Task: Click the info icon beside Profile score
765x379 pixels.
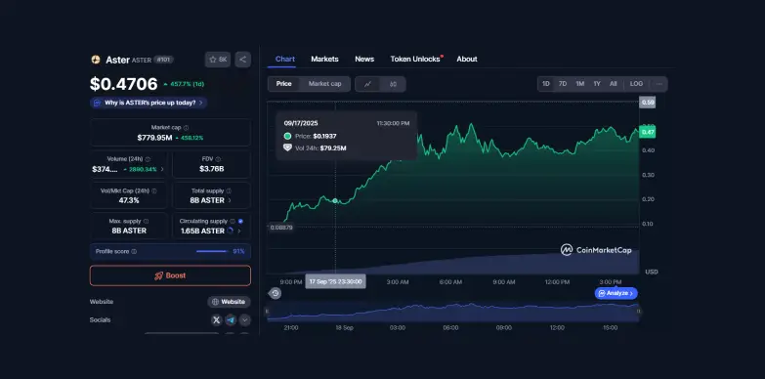Action: [x=134, y=252]
